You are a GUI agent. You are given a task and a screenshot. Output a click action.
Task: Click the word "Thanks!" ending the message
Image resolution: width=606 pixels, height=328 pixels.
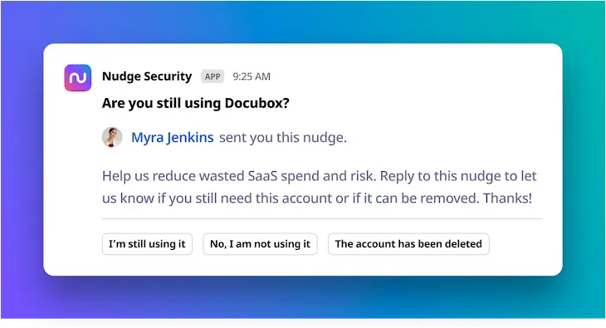pos(507,198)
